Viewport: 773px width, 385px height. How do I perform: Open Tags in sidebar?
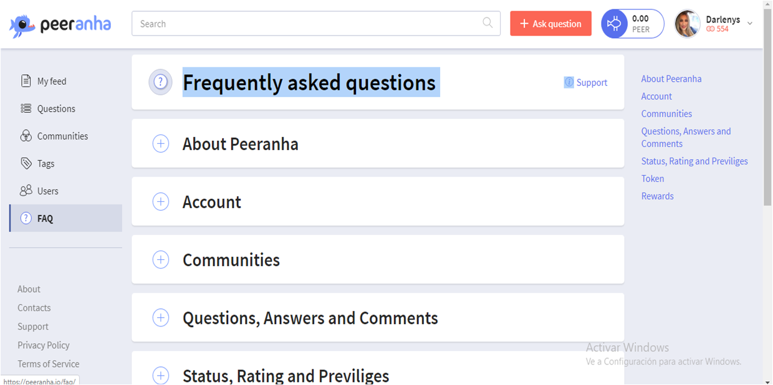tap(65, 163)
